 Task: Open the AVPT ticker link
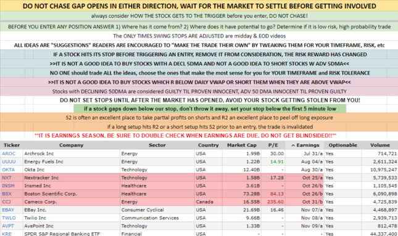tap(8, 226)
